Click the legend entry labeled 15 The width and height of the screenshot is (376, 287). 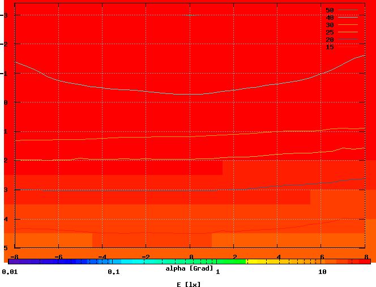[x=330, y=47]
